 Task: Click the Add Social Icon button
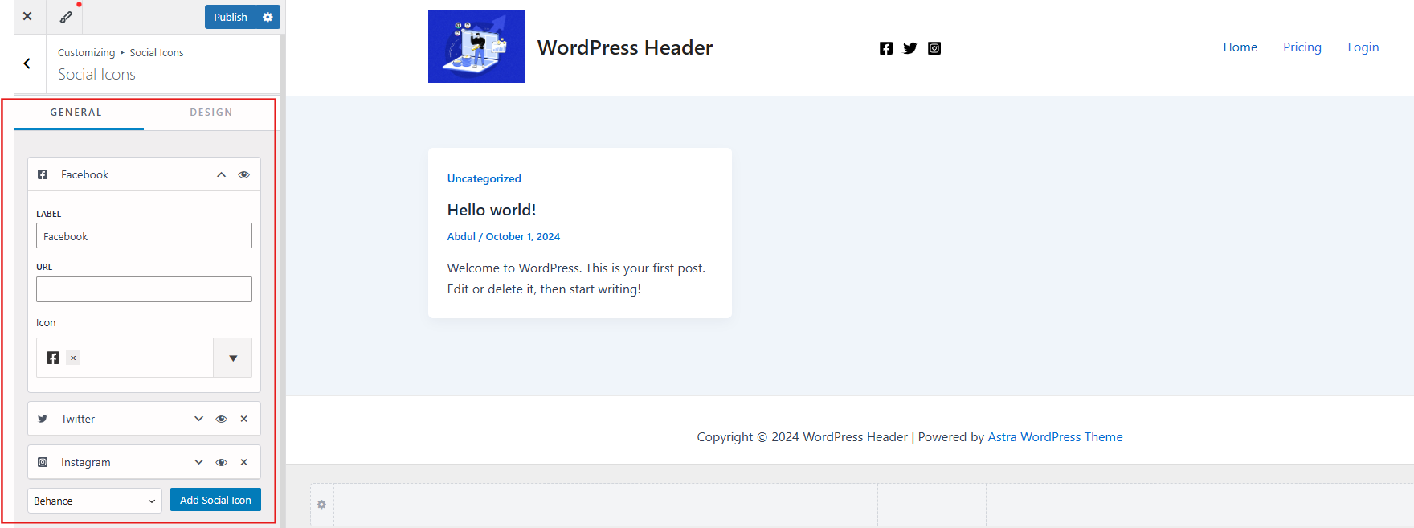click(215, 500)
